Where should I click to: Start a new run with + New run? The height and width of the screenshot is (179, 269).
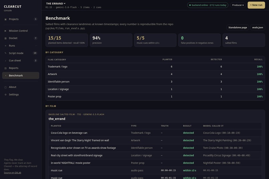point(256,5)
